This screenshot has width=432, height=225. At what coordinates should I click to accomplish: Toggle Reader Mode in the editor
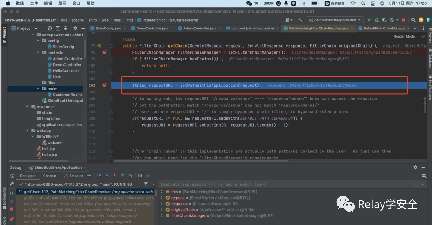pos(404,36)
